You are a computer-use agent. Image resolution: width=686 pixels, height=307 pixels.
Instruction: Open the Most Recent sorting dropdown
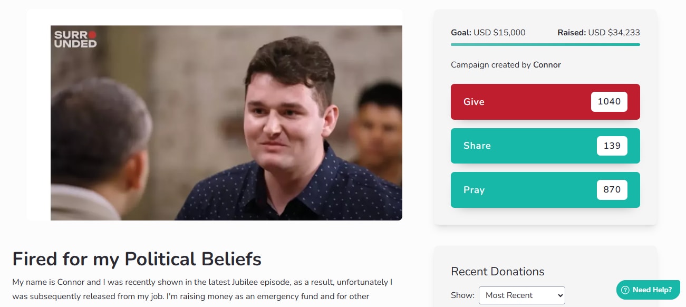(521, 295)
